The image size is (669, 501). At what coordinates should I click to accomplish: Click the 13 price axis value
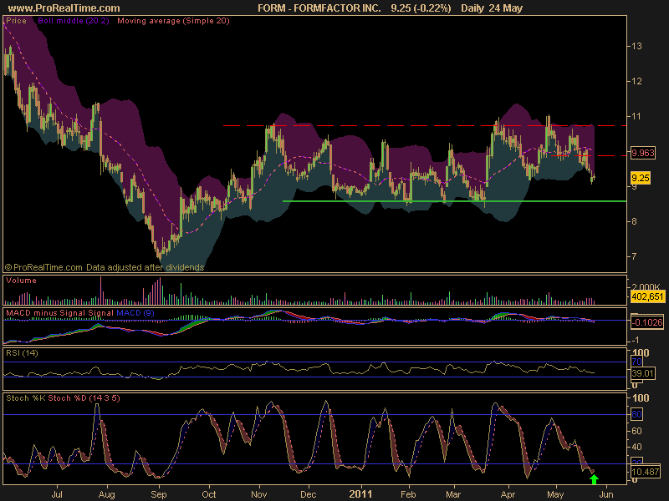[636, 46]
